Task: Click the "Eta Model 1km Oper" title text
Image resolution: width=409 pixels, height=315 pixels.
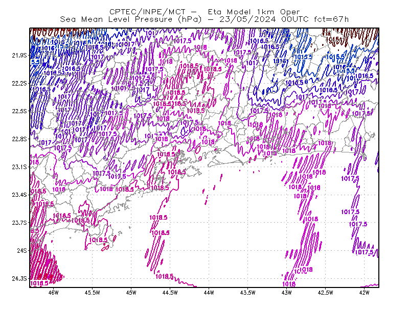Action: click(254, 12)
